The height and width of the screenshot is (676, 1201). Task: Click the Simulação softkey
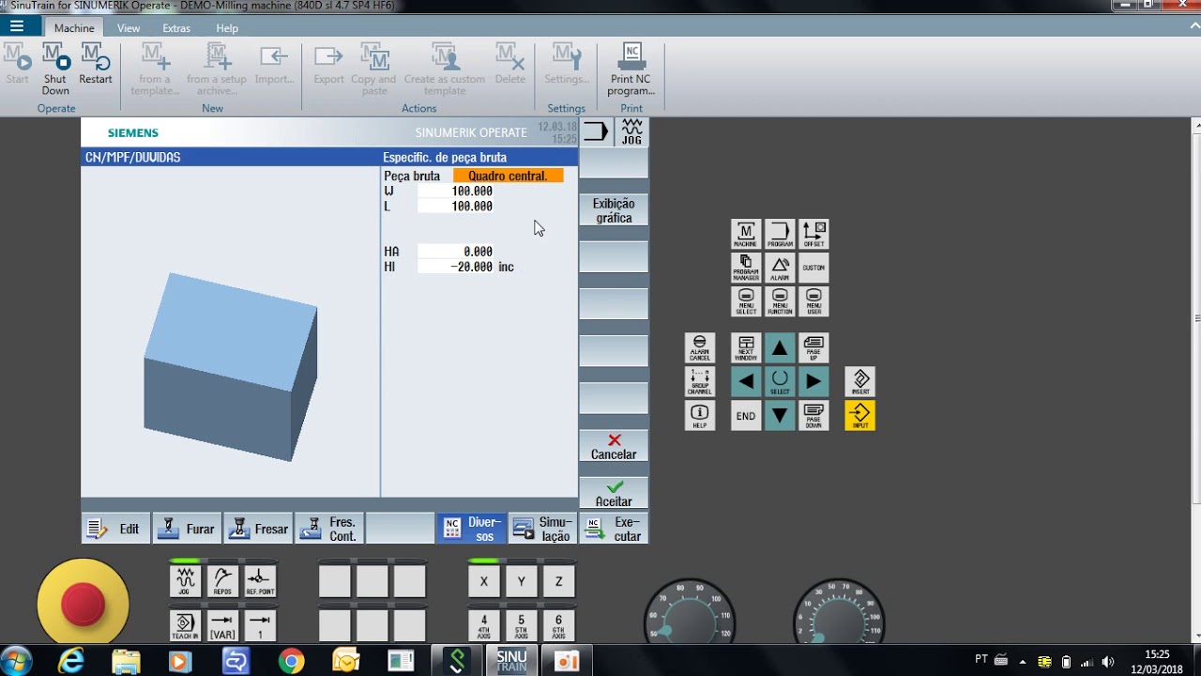(x=542, y=529)
